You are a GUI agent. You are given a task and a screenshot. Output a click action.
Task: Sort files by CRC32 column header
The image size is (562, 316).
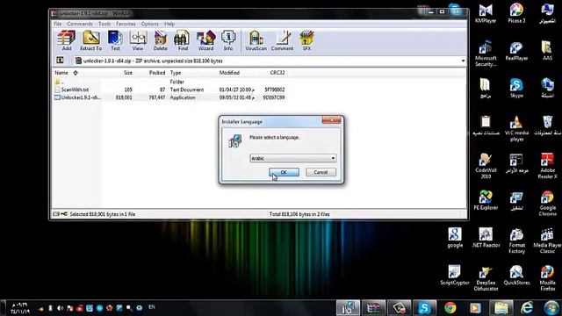click(x=277, y=73)
